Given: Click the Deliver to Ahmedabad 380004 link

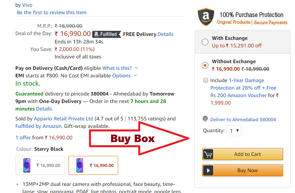Looking at the screenshot, I should 243,120.
